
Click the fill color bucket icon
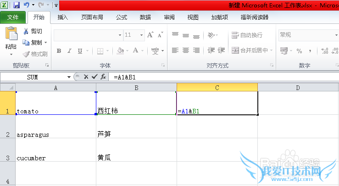pyautogui.click(x=120, y=51)
